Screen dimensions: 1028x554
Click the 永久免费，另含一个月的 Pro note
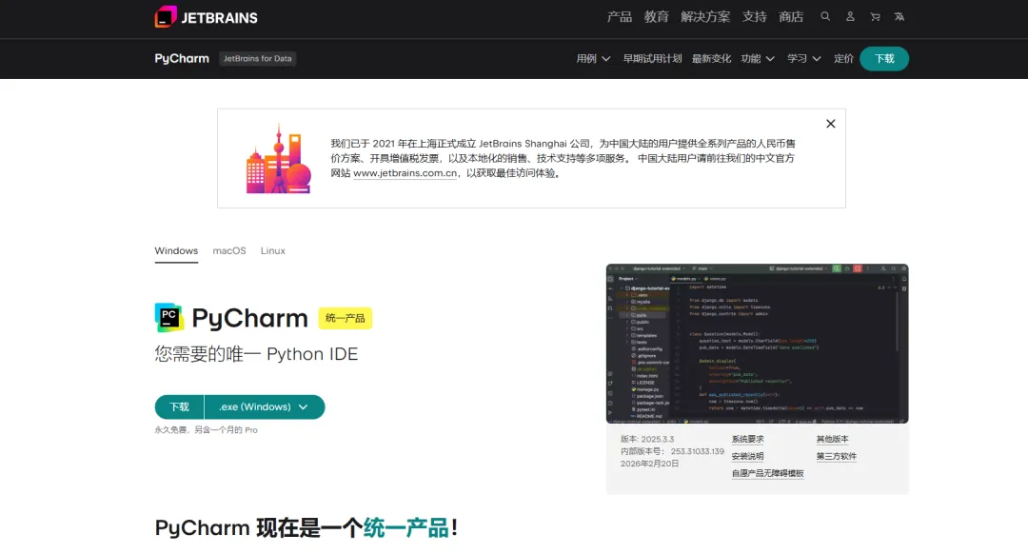tap(207, 430)
